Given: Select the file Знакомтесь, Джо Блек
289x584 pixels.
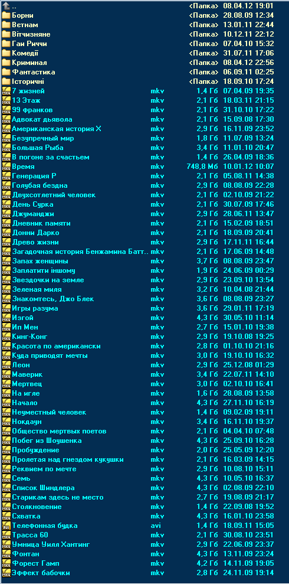Looking at the screenshot, I should 53,299.
